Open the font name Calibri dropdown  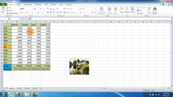(33, 9)
